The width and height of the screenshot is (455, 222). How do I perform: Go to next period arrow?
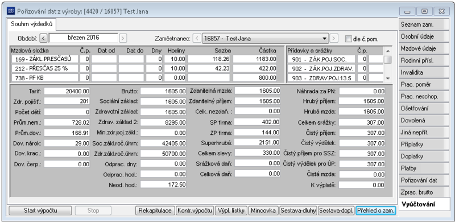tap(123, 38)
